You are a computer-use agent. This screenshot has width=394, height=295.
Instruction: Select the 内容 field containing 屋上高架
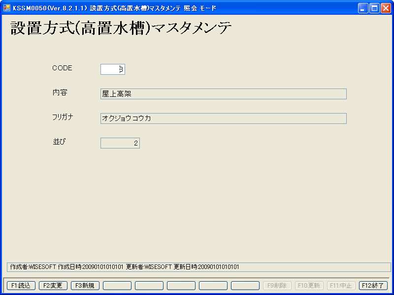tap(223, 94)
